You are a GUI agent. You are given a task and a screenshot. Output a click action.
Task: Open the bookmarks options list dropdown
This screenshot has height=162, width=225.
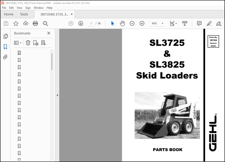coord(18,43)
